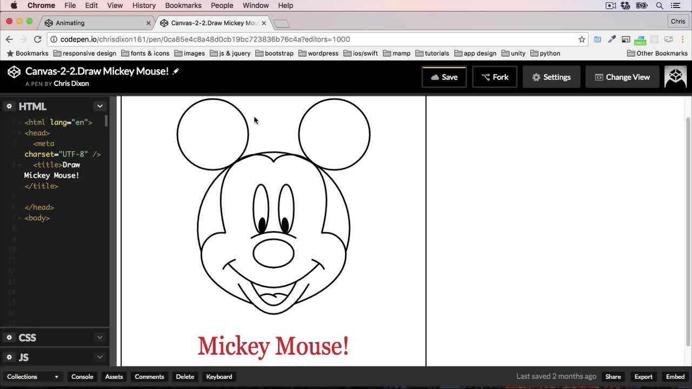Click the Cast extension icon
Image resolution: width=692 pixels, height=389 pixels.
pyautogui.click(x=626, y=39)
